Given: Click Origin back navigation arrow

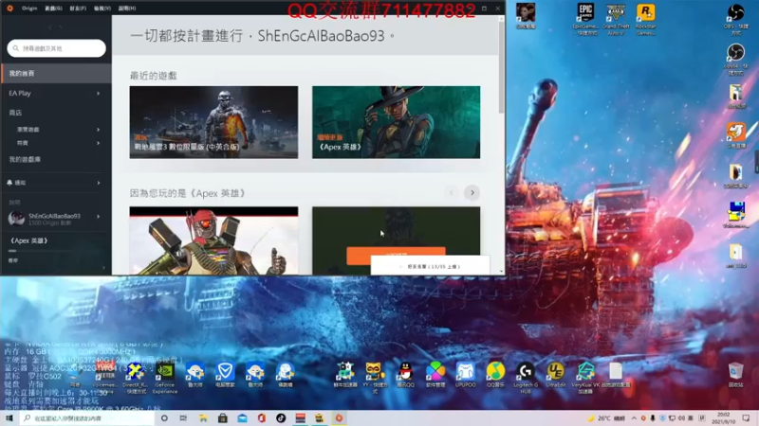Looking at the screenshot, I should (50, 27).
